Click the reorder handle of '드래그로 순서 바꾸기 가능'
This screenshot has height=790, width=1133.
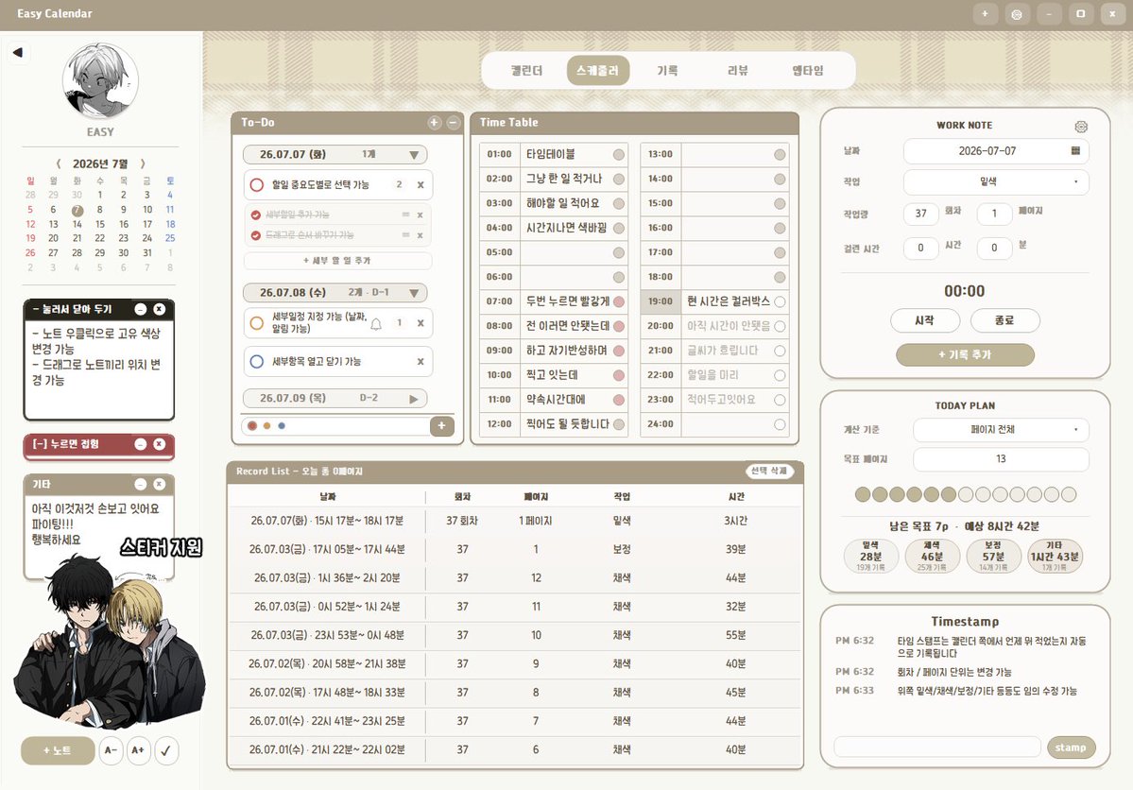(x=405, y=235)
